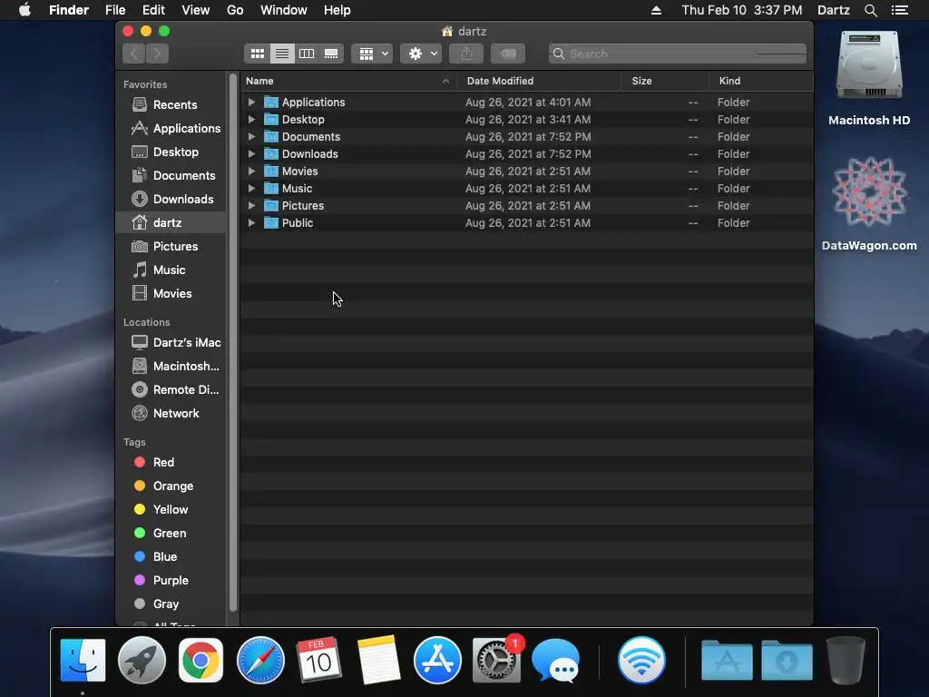Click the Search field
929x697 pixels.
coord(677,54)
